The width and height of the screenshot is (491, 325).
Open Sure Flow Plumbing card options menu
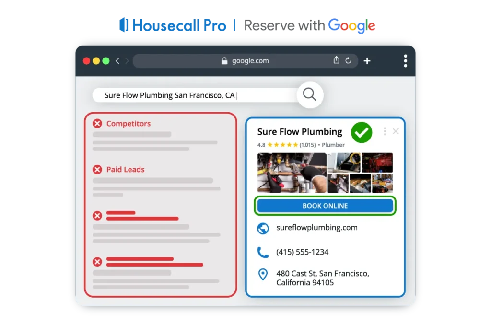tap(385, 131)
